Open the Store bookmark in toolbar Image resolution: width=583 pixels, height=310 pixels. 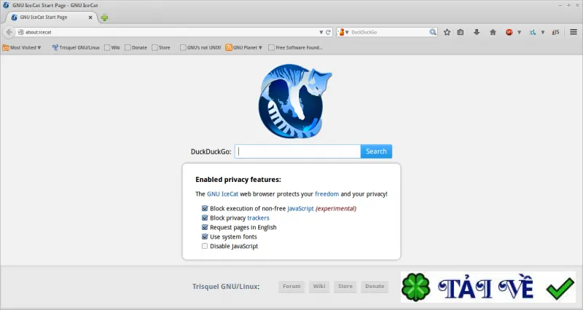160,47
